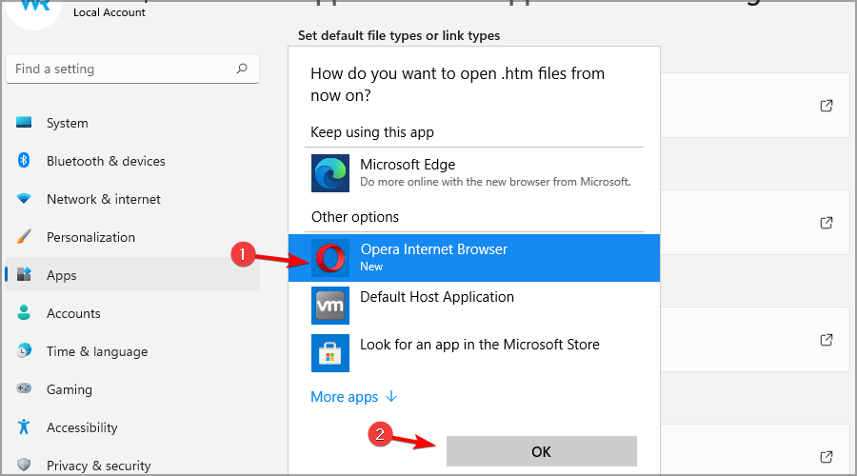Click the search magnifier icon
The height and width of the screenshot is (476, 857).
tap(242, 69)
